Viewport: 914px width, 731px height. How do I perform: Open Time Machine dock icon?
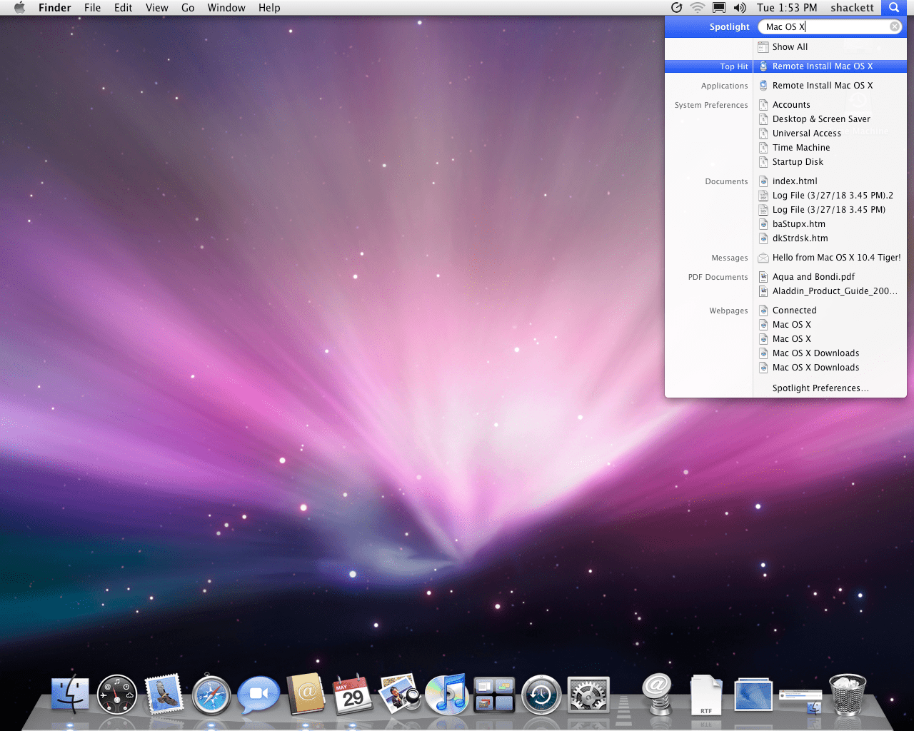point(541,695)
